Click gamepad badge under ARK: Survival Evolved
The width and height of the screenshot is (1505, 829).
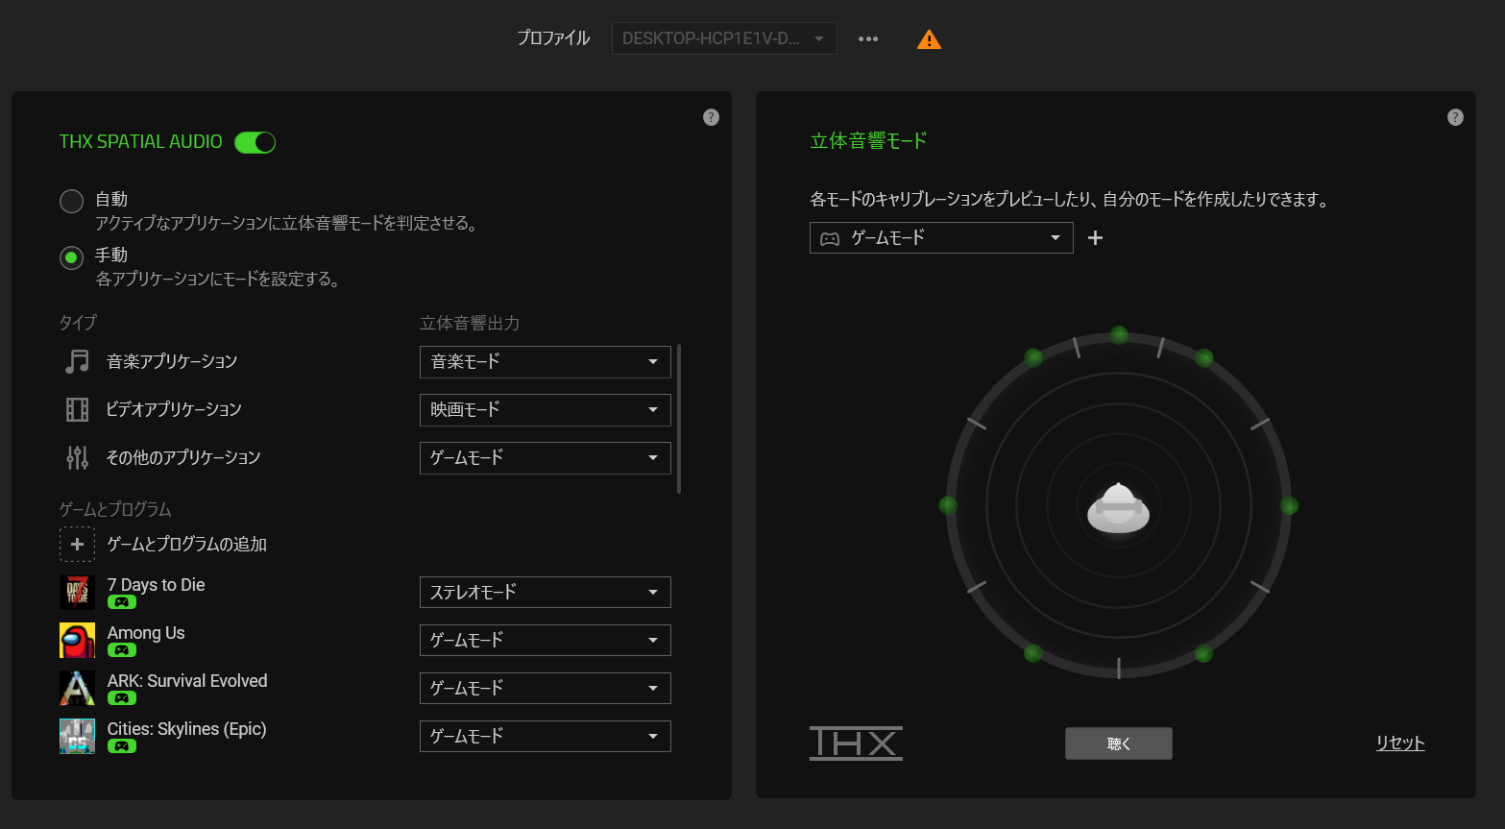point(121,698)
